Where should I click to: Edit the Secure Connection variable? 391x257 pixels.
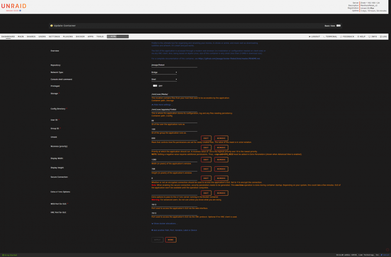(x=206, y=178)
